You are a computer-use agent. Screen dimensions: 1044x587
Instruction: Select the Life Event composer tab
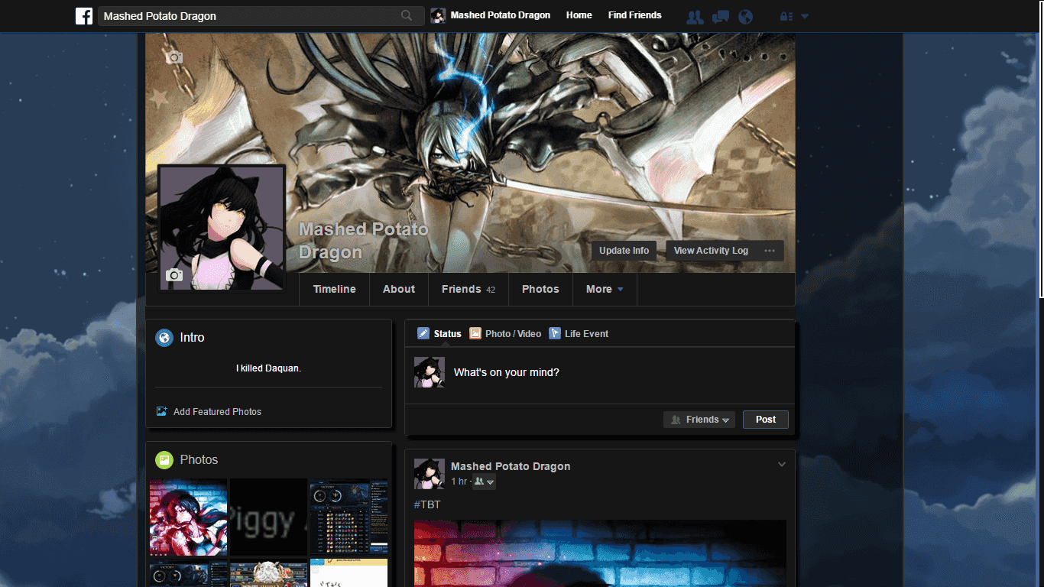click(x=579, y=333)
